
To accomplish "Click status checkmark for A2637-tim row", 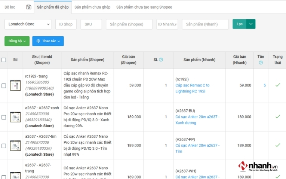I will tap(278, 145).
